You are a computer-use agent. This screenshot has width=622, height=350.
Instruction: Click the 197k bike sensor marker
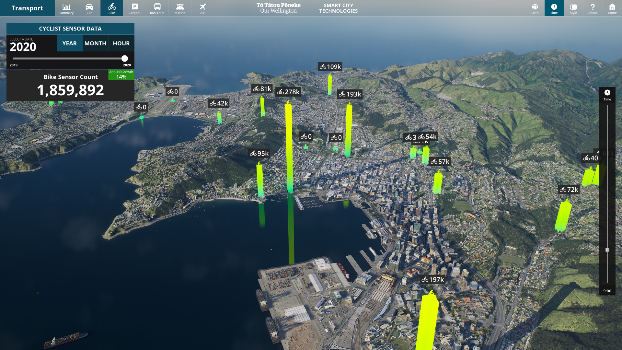[432, 280]
